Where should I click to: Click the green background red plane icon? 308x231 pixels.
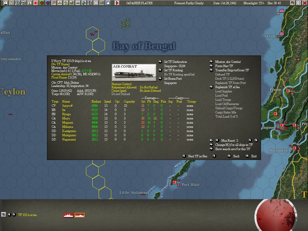click(42, 3)
